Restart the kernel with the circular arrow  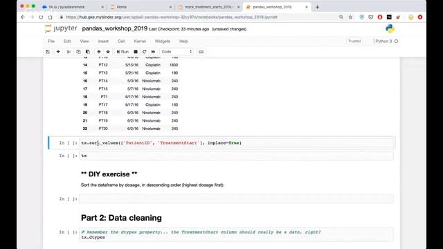click(x=145, y=52)
